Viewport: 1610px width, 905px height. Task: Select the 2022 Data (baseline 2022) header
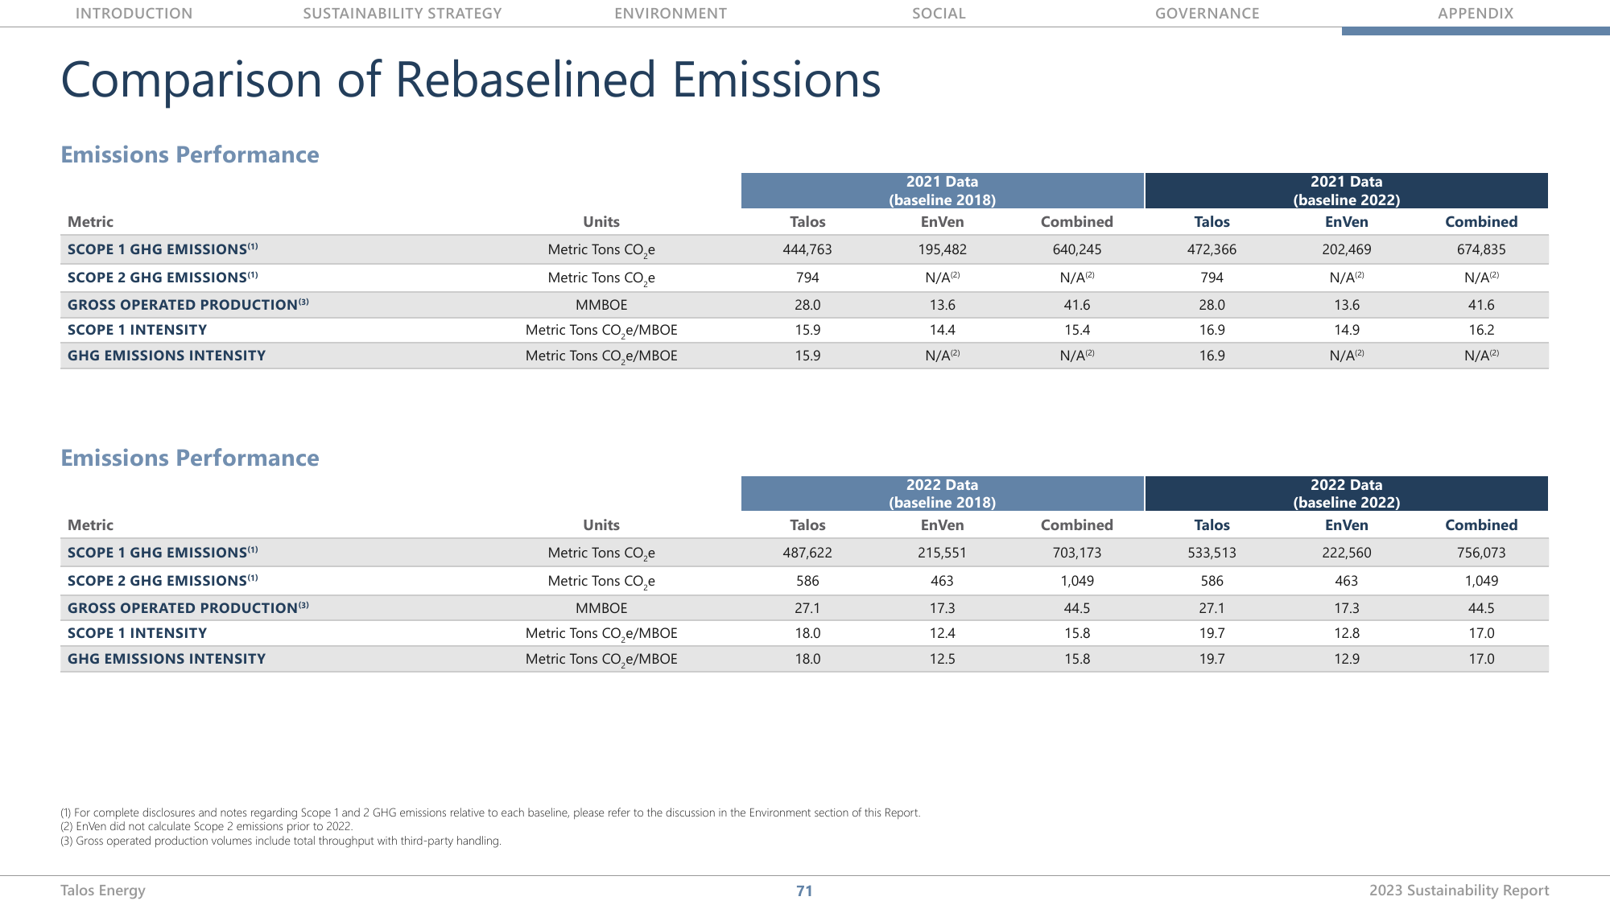[1347, 494]
